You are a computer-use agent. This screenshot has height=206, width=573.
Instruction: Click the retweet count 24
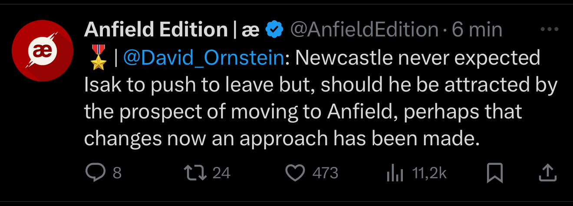click(221, 173)
